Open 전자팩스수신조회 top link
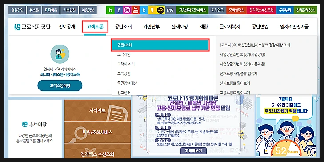324x162 pixels. point(261,10)
